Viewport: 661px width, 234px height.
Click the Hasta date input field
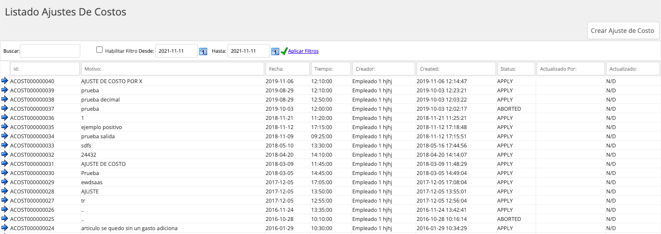tap(249, 51)
